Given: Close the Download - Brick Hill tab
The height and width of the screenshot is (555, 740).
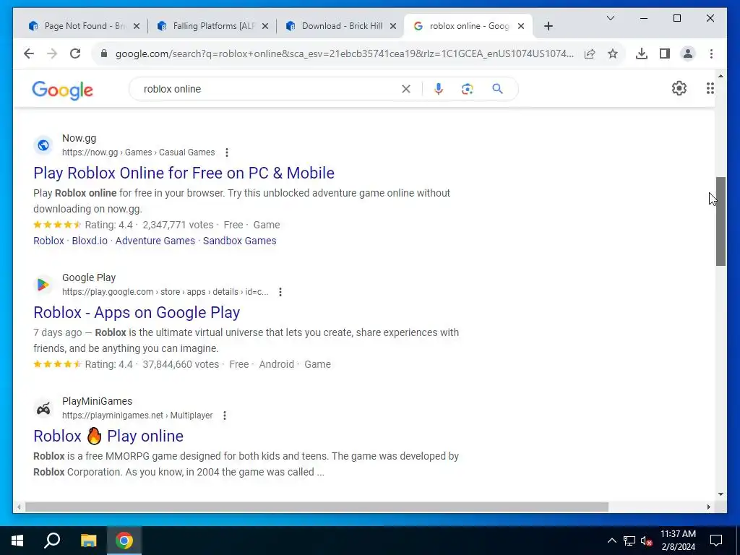Looking at the screenshot, I should pos(392,26).
